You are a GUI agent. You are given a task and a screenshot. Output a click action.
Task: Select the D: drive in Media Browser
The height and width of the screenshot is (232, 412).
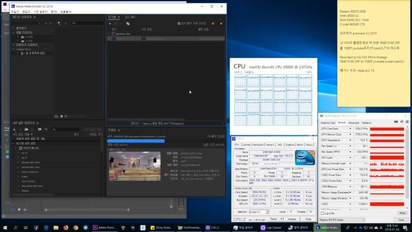tap(27, 41)
